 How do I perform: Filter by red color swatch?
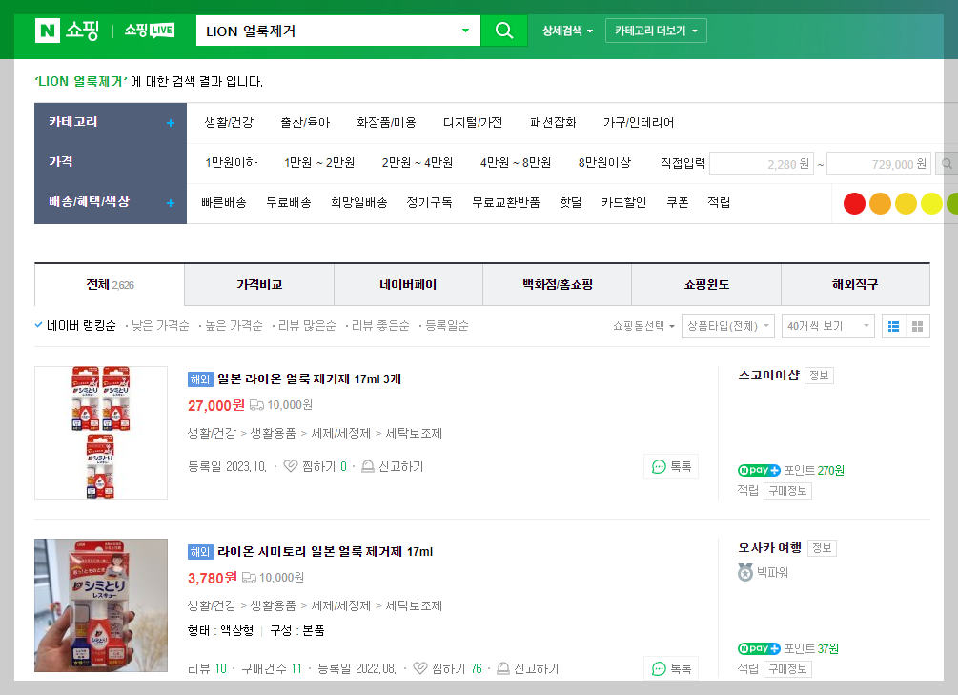click(854, 204)
